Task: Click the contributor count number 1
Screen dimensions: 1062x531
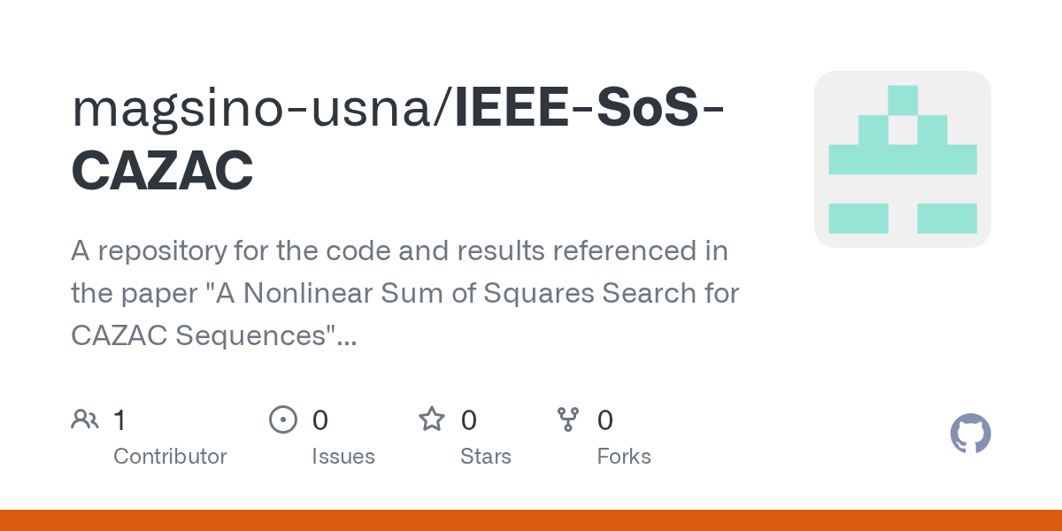Action: 119,419
